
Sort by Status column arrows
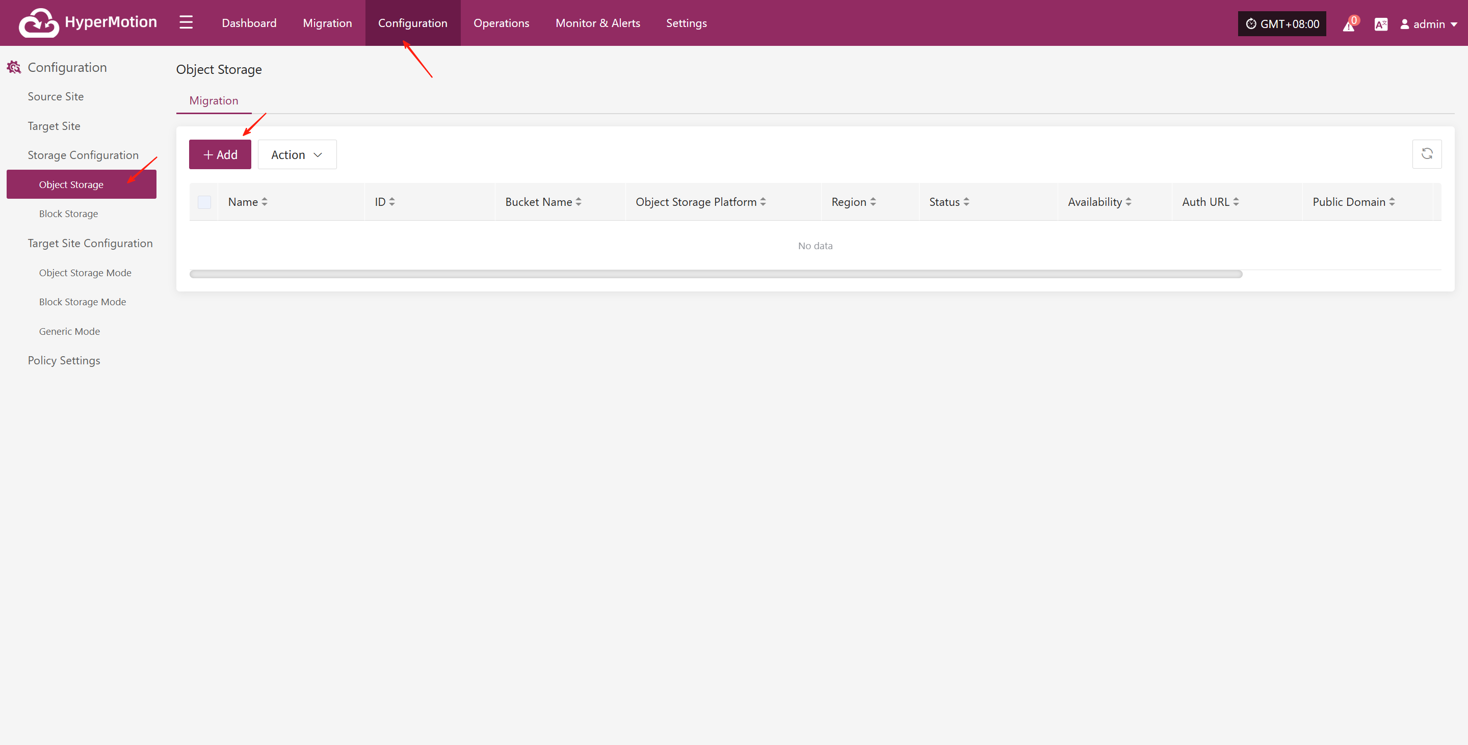(966, 202)
